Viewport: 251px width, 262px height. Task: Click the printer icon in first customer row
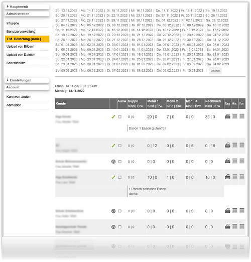[x=227, y=116]
